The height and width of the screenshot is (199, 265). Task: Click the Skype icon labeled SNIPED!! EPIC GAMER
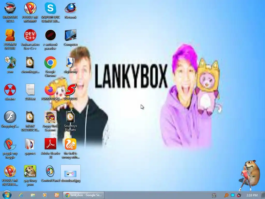(x=50, y=12)
